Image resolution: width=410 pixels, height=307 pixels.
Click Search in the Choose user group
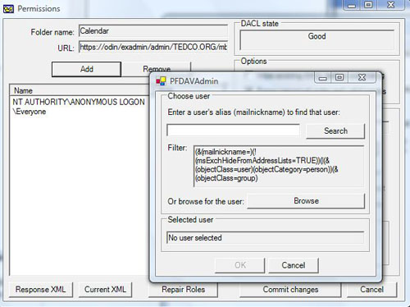(x=335, y=131)
